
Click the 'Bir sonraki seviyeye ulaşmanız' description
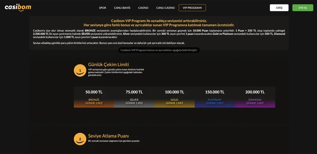click(114, 141)
